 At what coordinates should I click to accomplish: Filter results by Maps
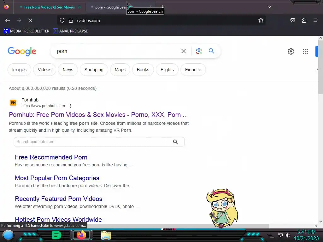[x=120, y=70]
